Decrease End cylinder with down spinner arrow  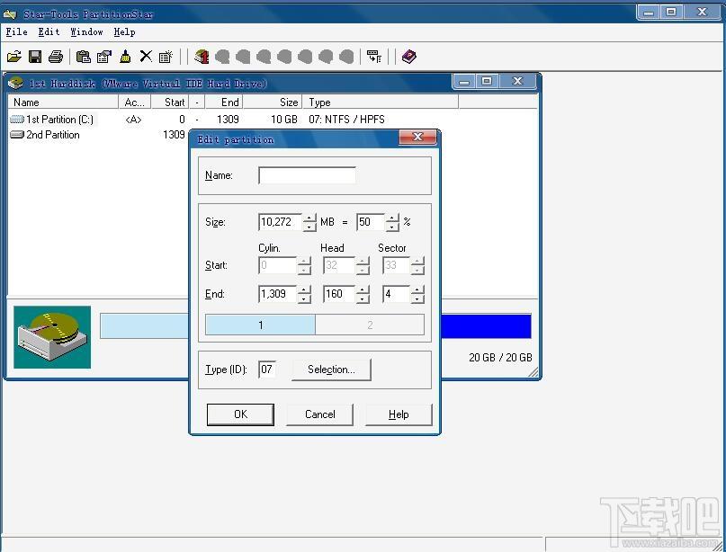click(304, 298)
